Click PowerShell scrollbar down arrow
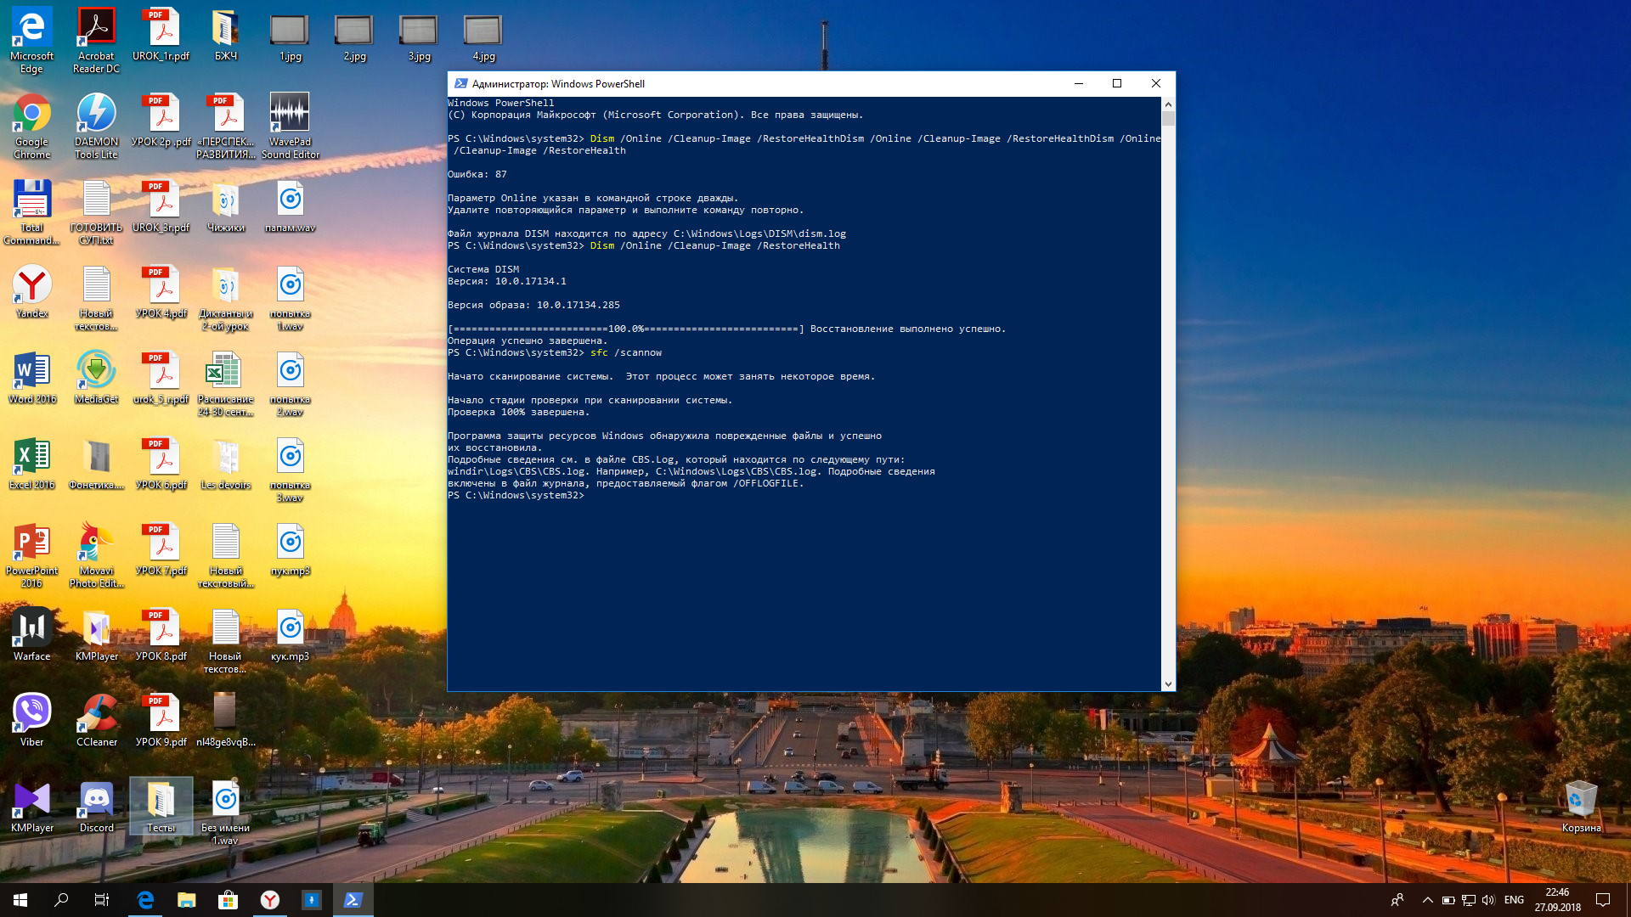The width and height of the screenshot is (1631, 917). tap(1168, 684)
